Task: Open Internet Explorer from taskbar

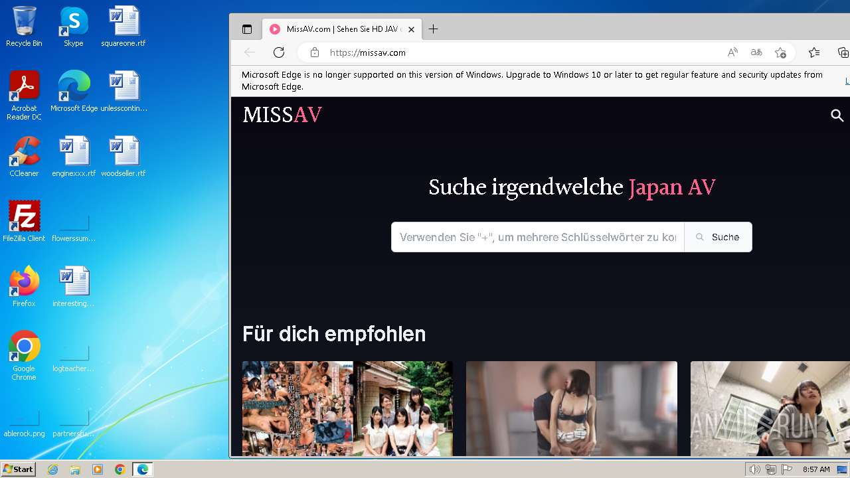Action: [52, 469]
